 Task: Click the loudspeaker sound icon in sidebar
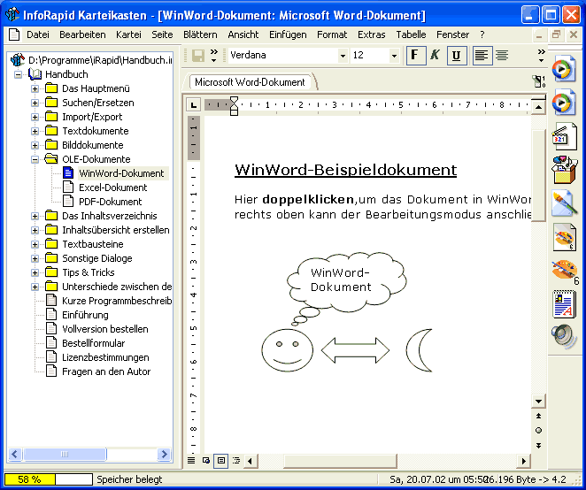[x=564, y=336]
